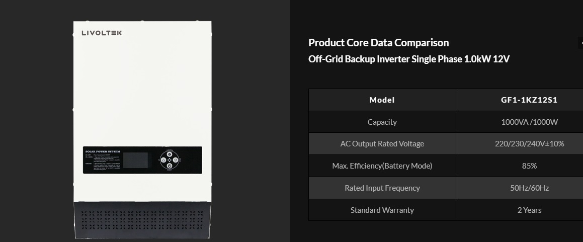583x242 pixels.
Task: Click the Off-Grid Backup Inverter subtitle
Action: (408, 59)
